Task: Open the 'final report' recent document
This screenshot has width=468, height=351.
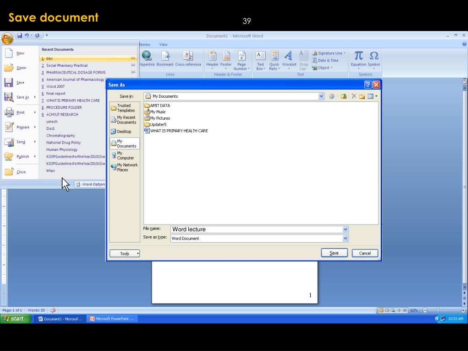Action: pyautogui.click(x=55, y=93)
